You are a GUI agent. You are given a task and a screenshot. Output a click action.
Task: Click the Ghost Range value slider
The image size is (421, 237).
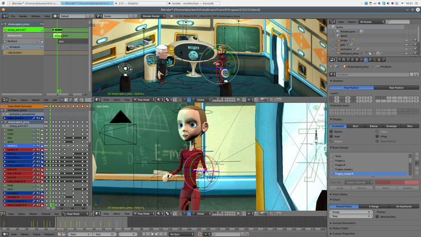tap(351, 212)
